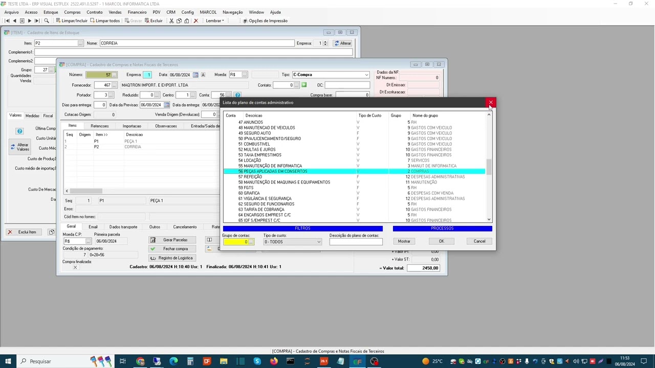This screenshot has height=368, width=655.
Task: Open the Arquivo menu
Action: pos(11,12)
